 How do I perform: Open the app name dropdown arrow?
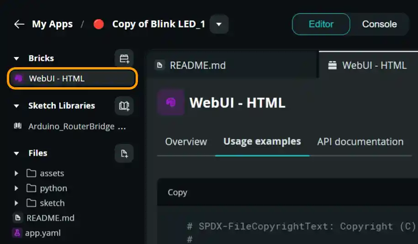[219, 24]
